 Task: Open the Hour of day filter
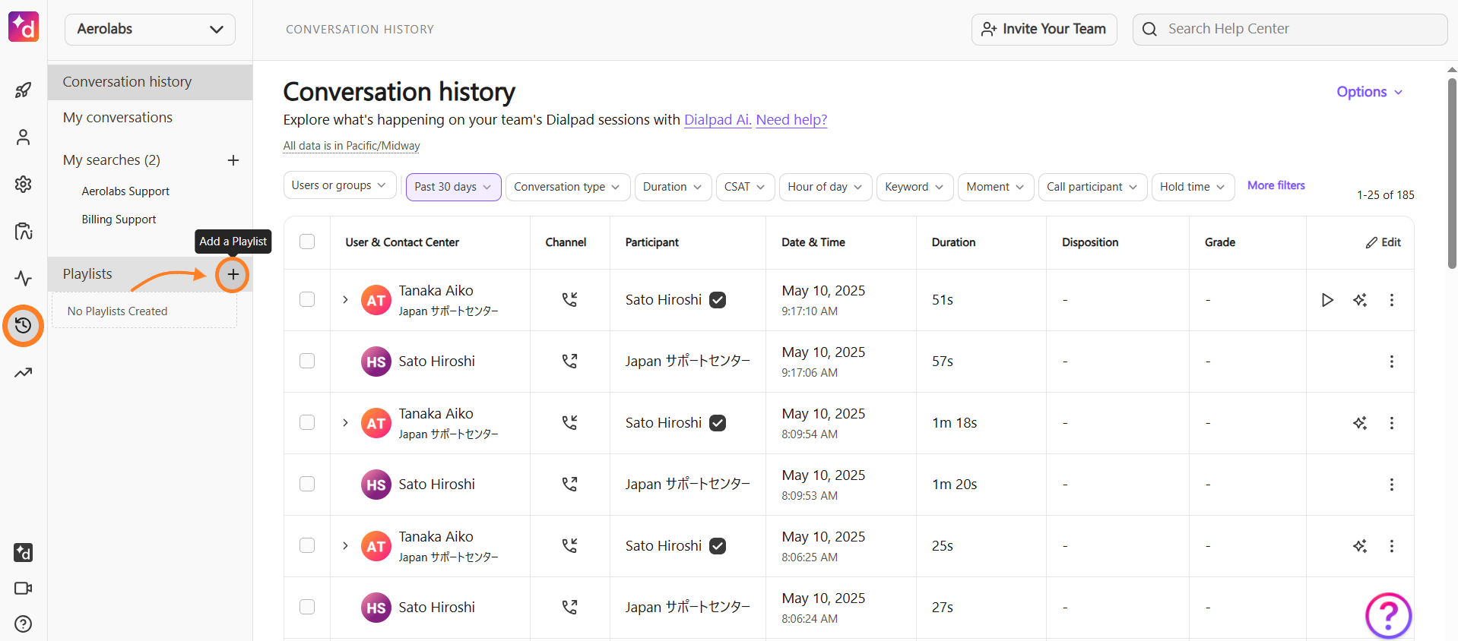pos(826,187)
